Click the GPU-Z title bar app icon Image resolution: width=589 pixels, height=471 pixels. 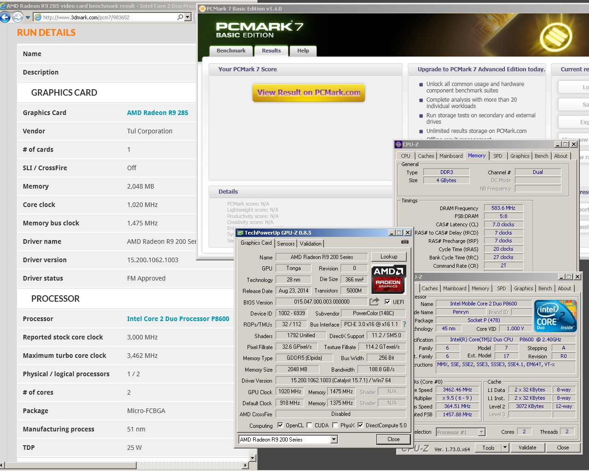[x=240, y=233]
